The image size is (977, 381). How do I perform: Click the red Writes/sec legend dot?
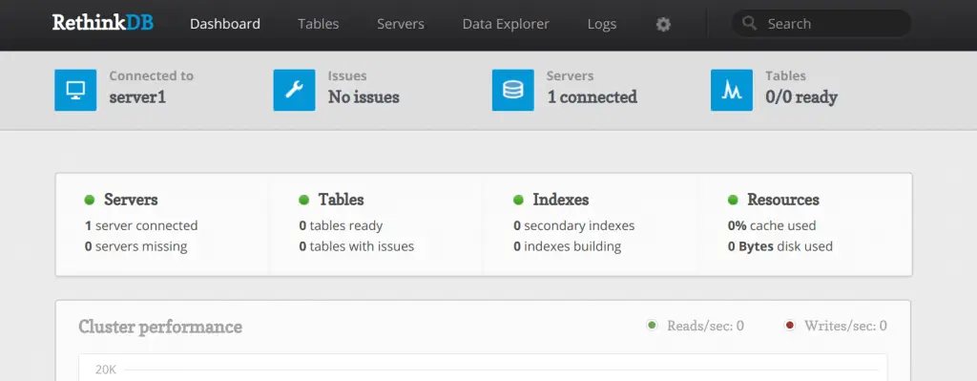tap(790, 325)
